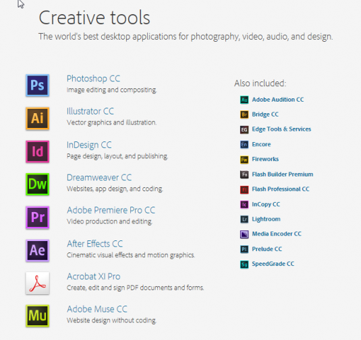Screen dimensions: 361x340
Task: Follow the Bridge CC link
Action: pyautogui.click(x=265, y=114)
